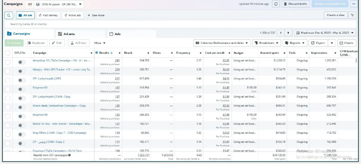Click the A/B test button
The height and width of the screenshot is (164, 361).
click(79, 43)
